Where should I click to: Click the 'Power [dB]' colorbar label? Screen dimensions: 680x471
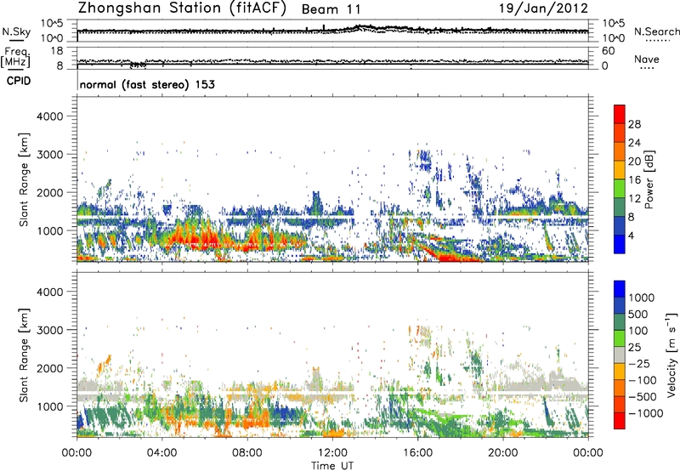tap(649, 179)
